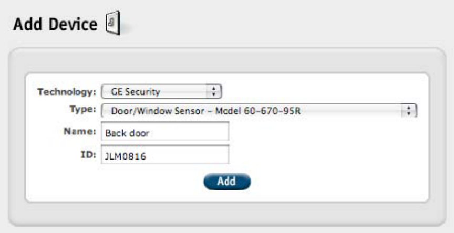The height and width of the screenshot is (233, 454).
Task: Focus the Name input field
Action: click(165, 131)
